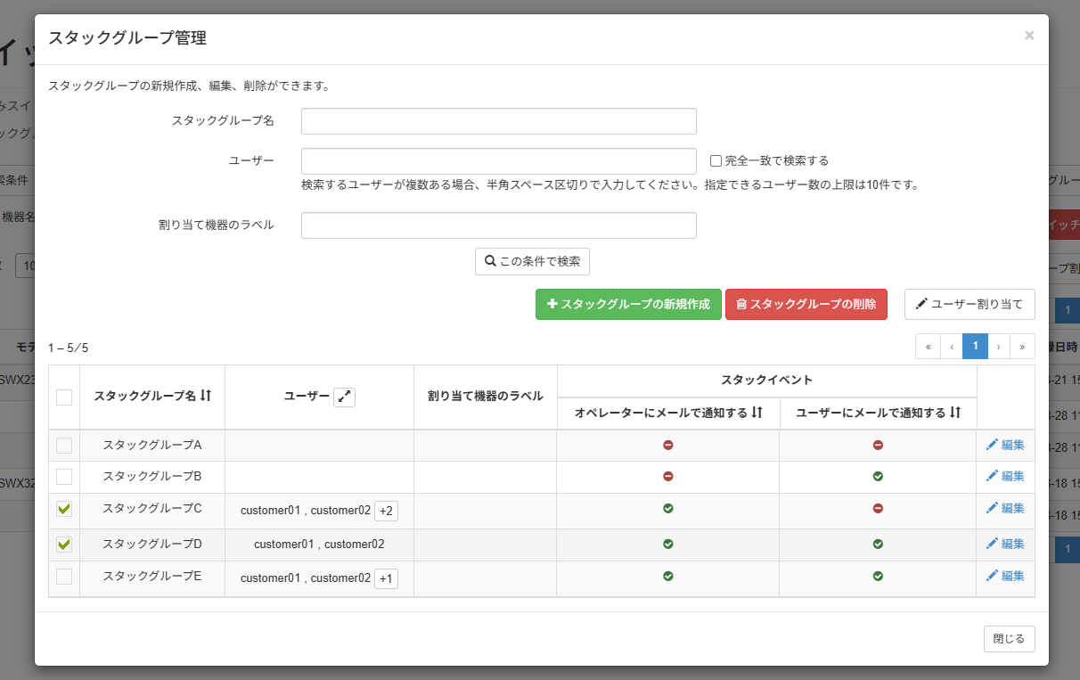Click the next page chevron in pagination
The image size is (1080, 680).
[x=998, y=346]
